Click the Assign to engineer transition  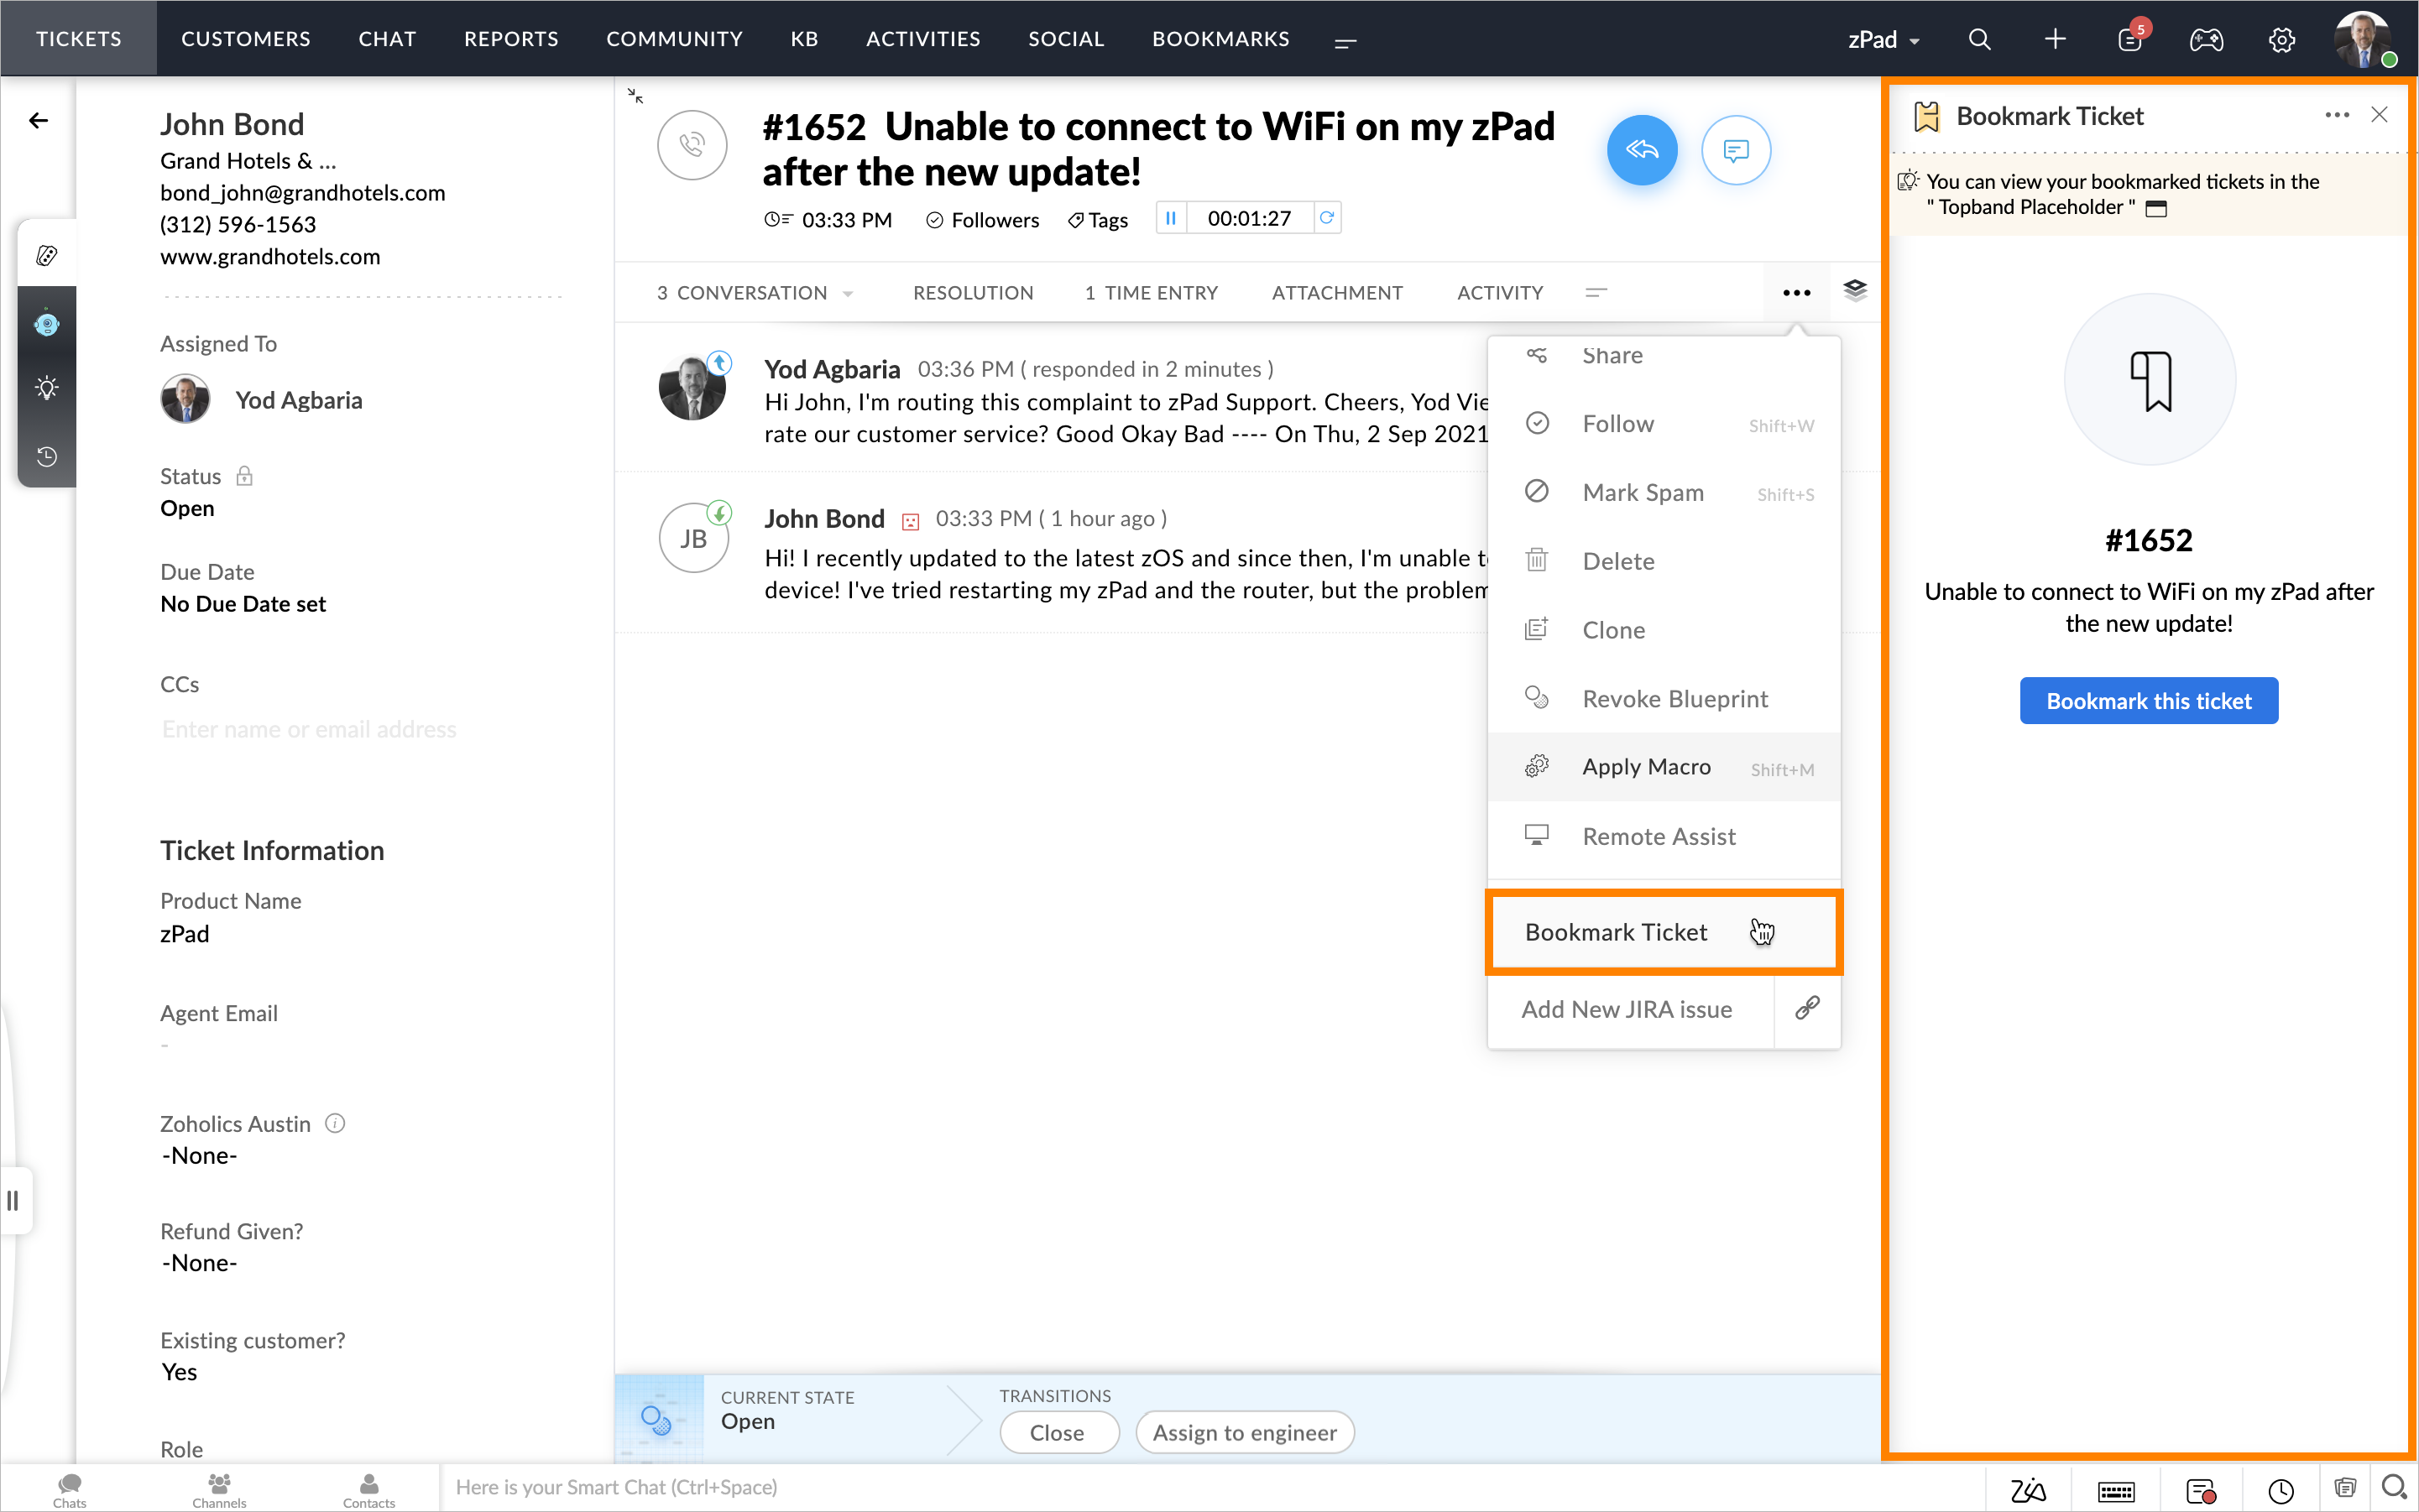1244,1432
